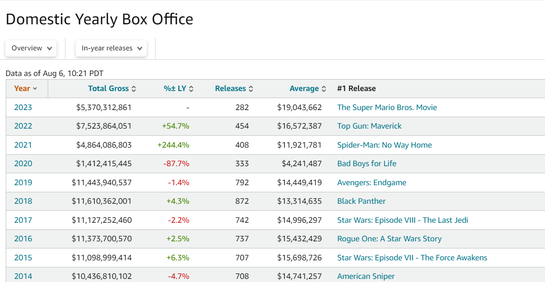The image size is (545, 282).
Task: Click the 792 releases cell
Action: [x=242, y=183]
